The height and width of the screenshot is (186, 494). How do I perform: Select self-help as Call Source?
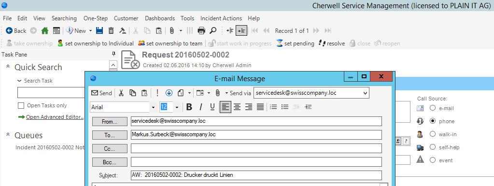coord(433,147)
